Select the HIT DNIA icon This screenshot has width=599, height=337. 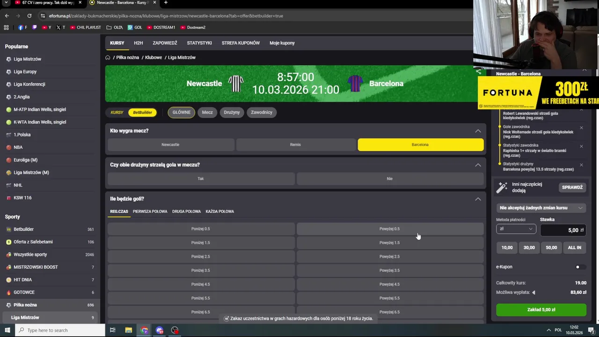coord(9,280)
